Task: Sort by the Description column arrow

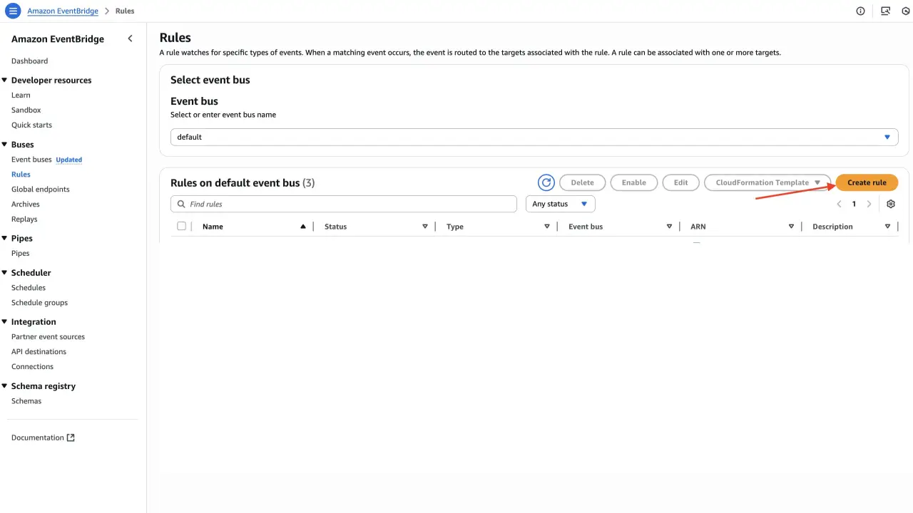Action: (887, 227)
